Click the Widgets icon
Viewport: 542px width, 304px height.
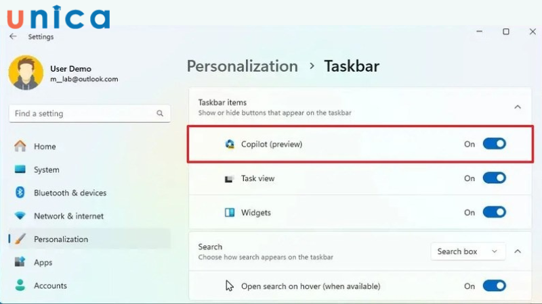point(229,213)
